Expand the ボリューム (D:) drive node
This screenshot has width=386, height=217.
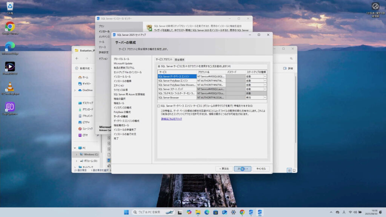point(77,161)
